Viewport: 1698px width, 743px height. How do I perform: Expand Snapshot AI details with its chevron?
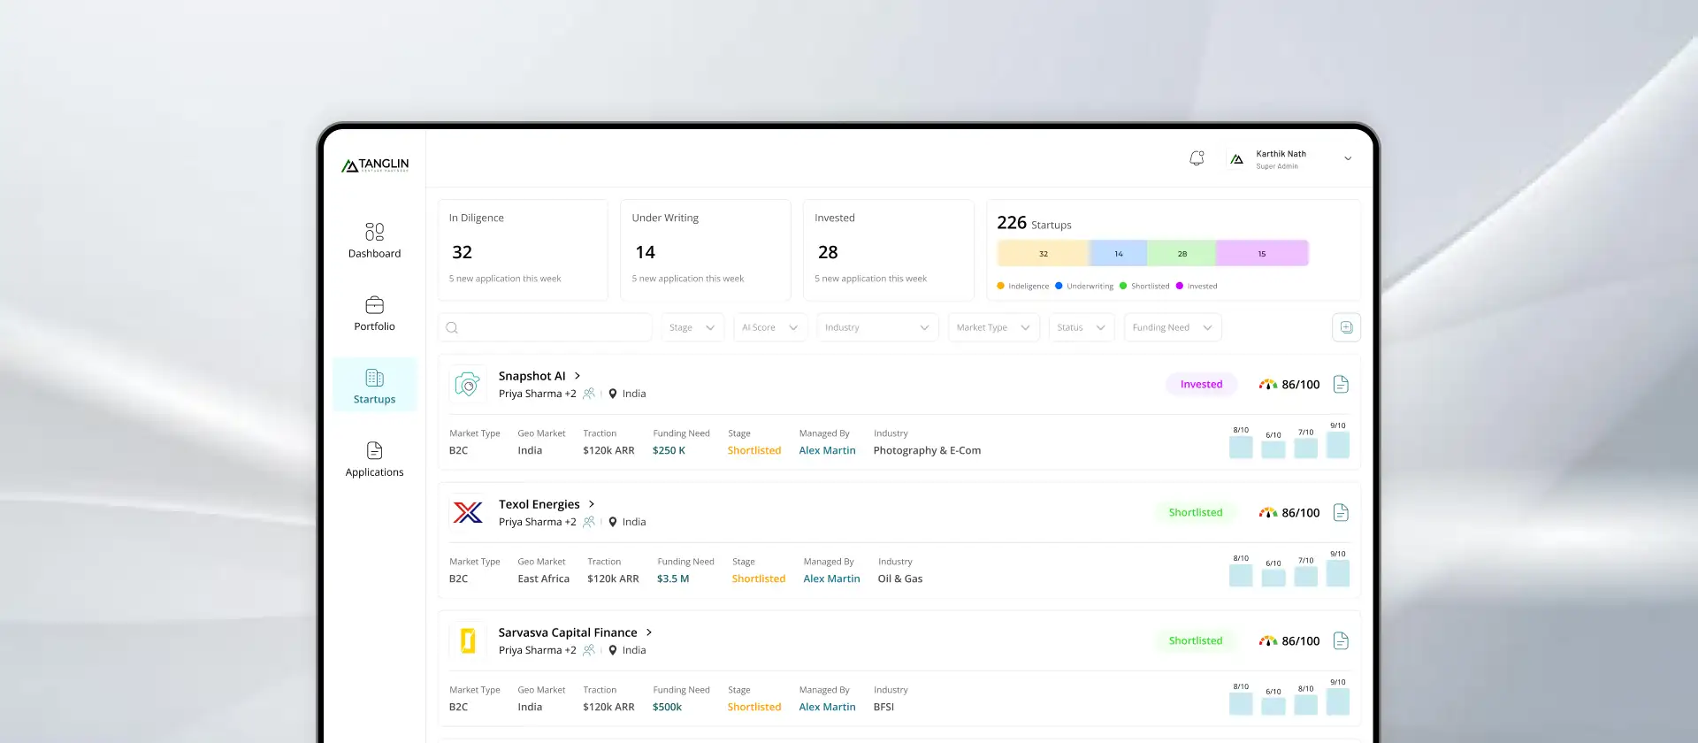[x=577, y=376]
